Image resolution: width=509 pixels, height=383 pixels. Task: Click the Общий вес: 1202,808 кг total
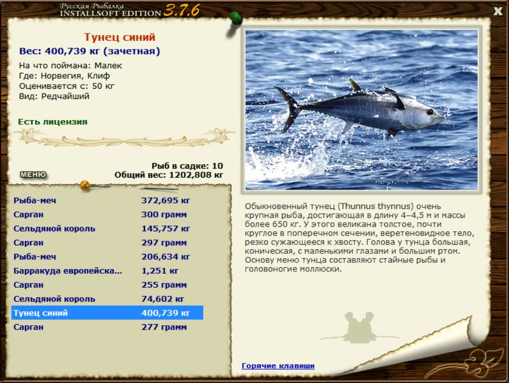coord(169,175)
